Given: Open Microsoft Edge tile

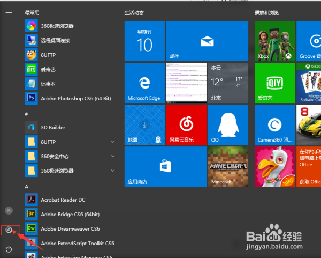Looking at the screenshot, I should click(x=144, y=83).
